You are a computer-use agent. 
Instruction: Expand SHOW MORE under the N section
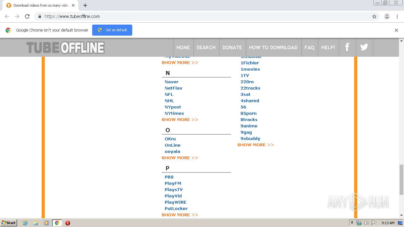coord(180,119)
